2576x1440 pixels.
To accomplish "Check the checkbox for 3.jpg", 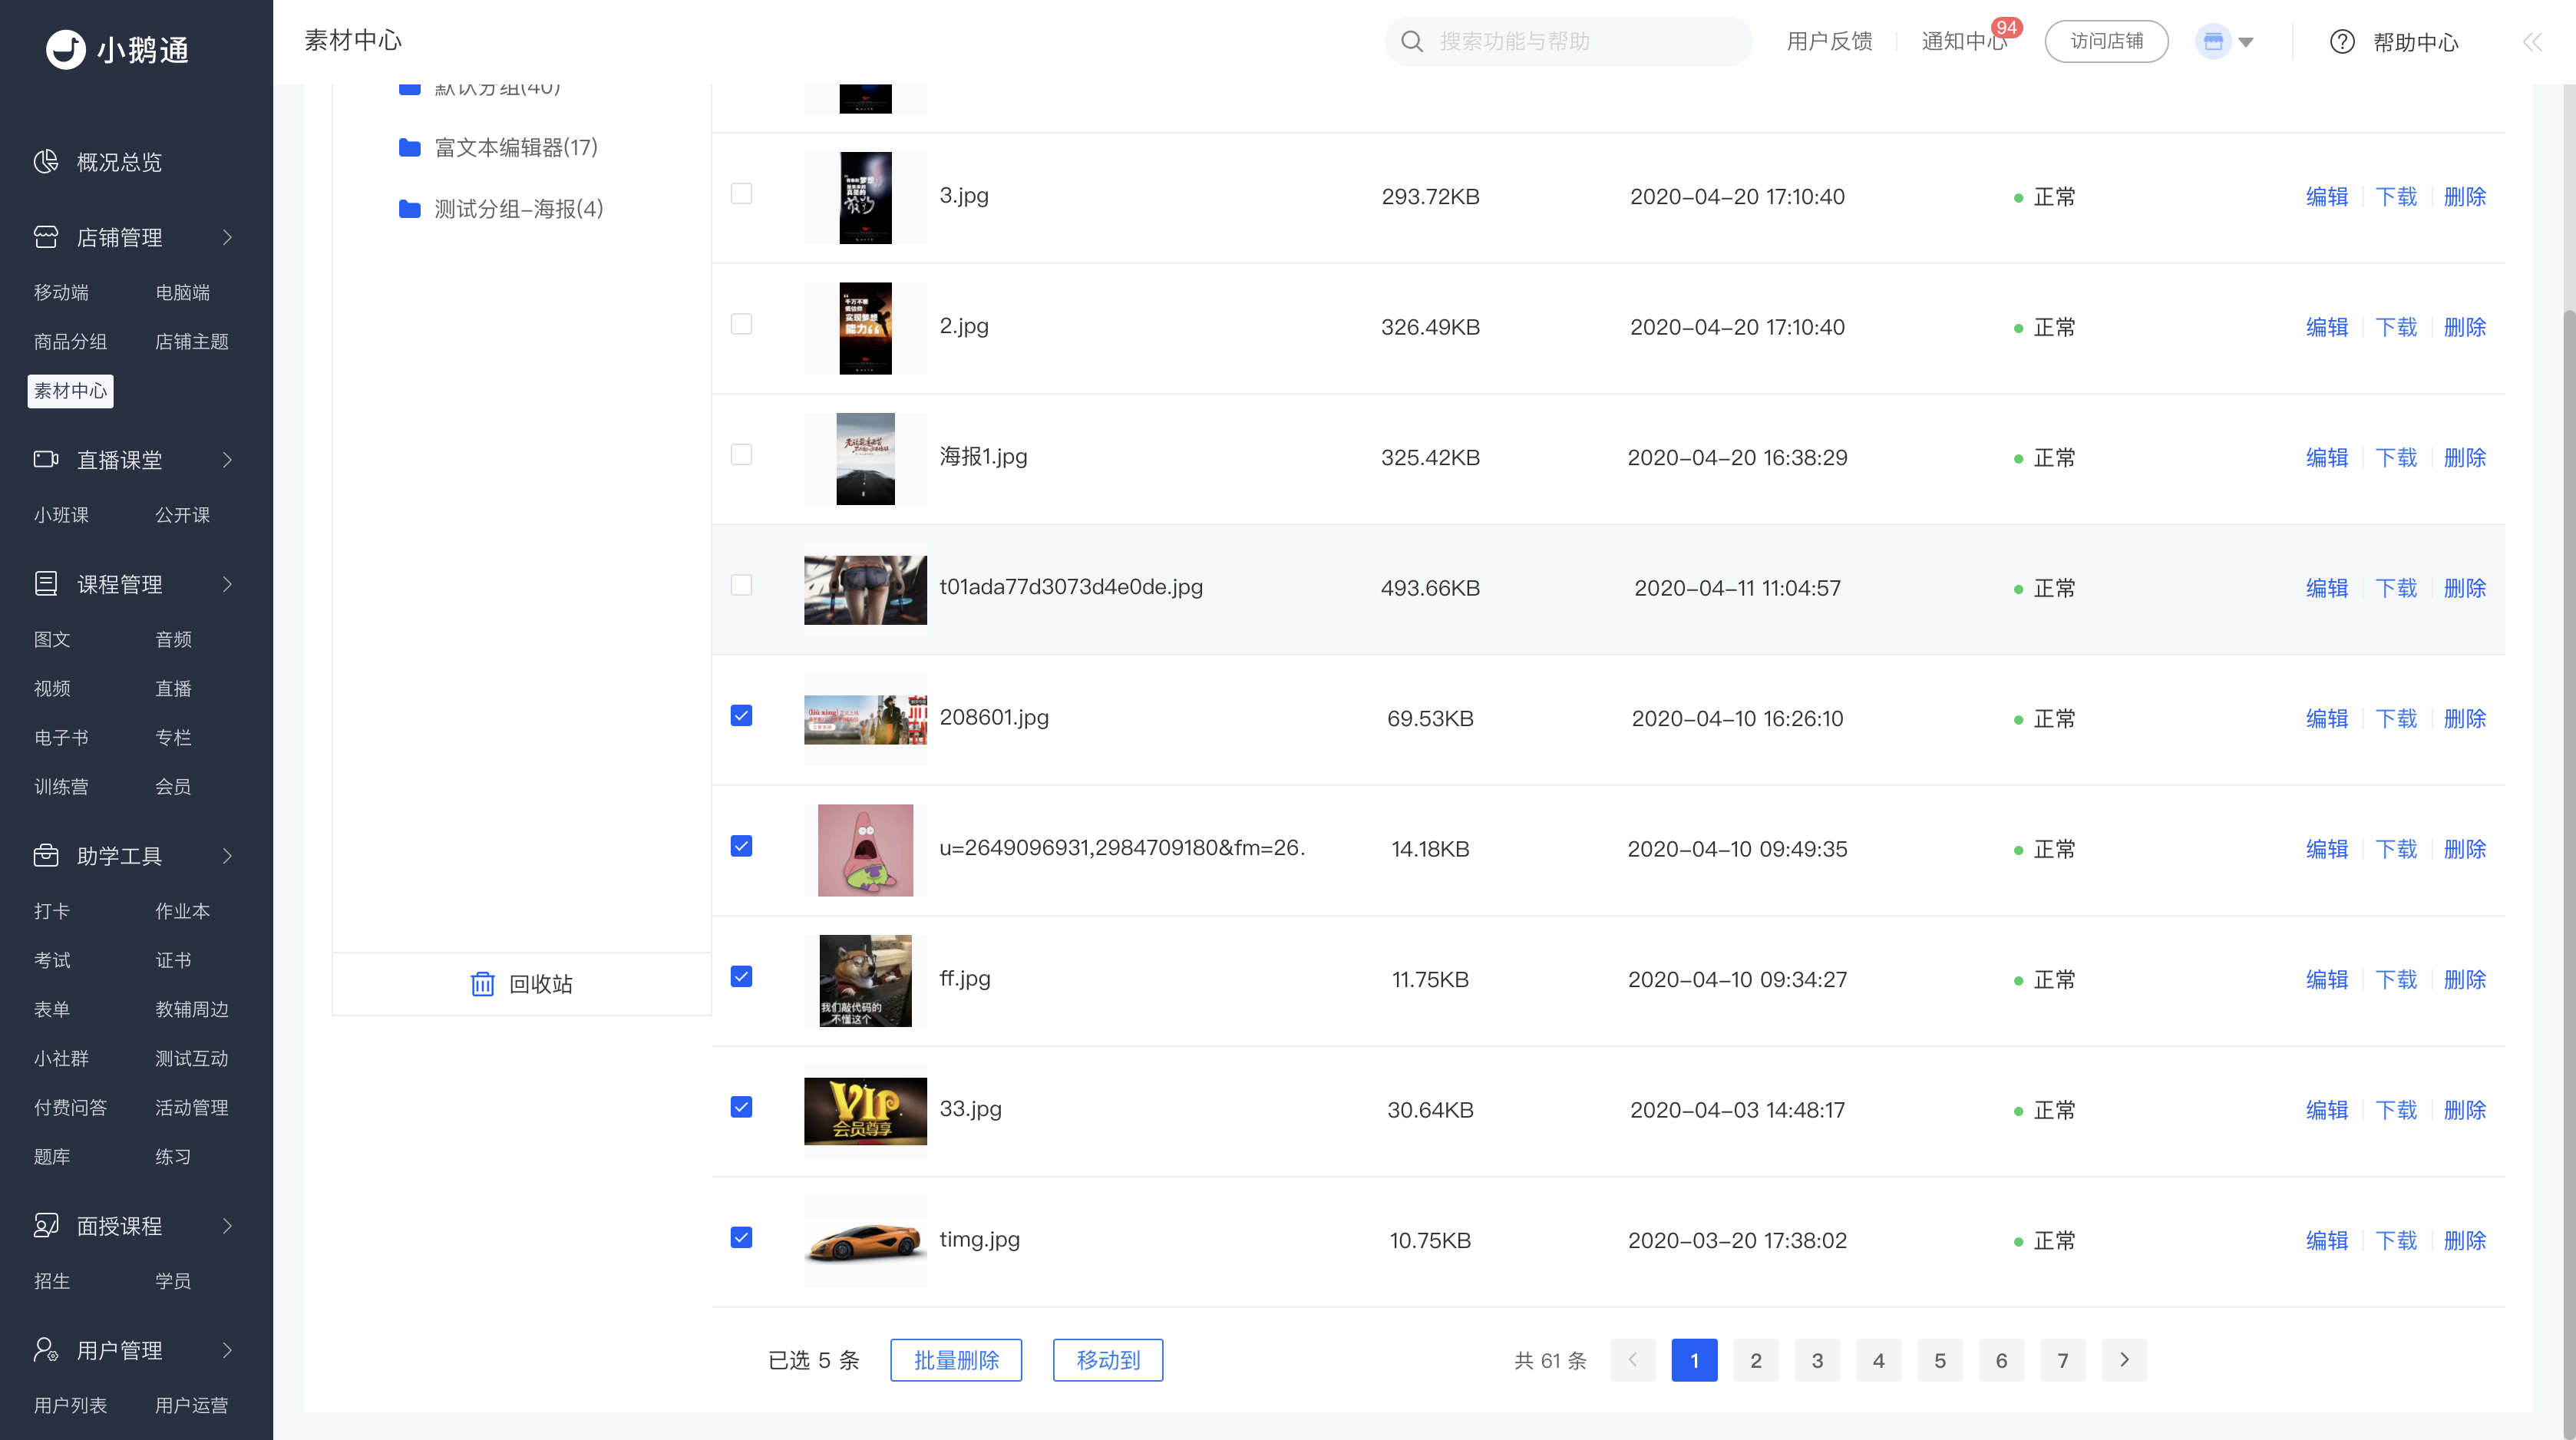I will click(x=741, y=194).
